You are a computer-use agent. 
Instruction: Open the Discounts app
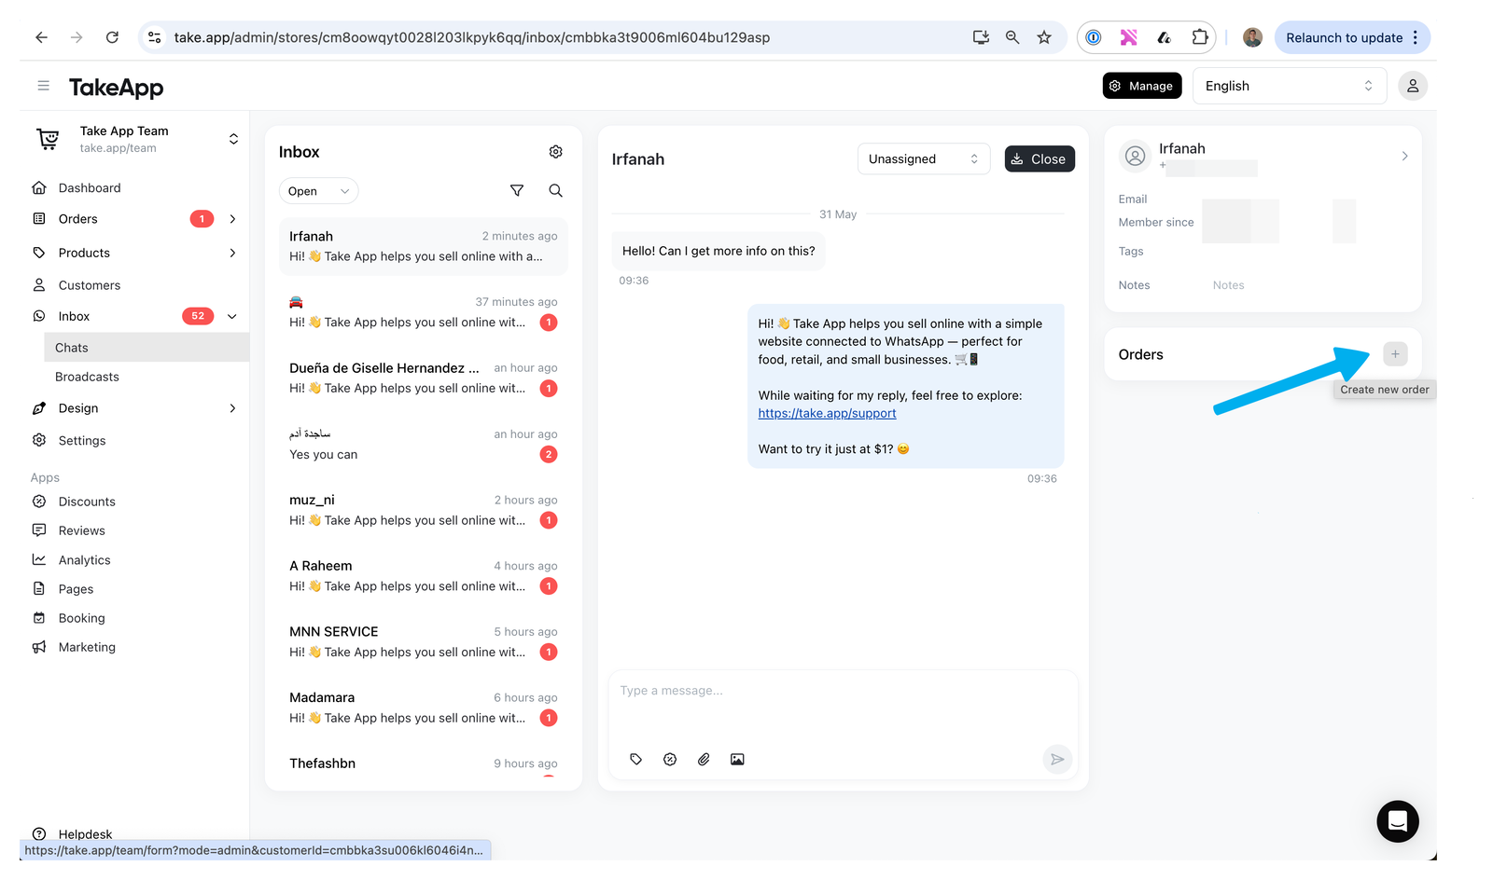pos(87,502)
